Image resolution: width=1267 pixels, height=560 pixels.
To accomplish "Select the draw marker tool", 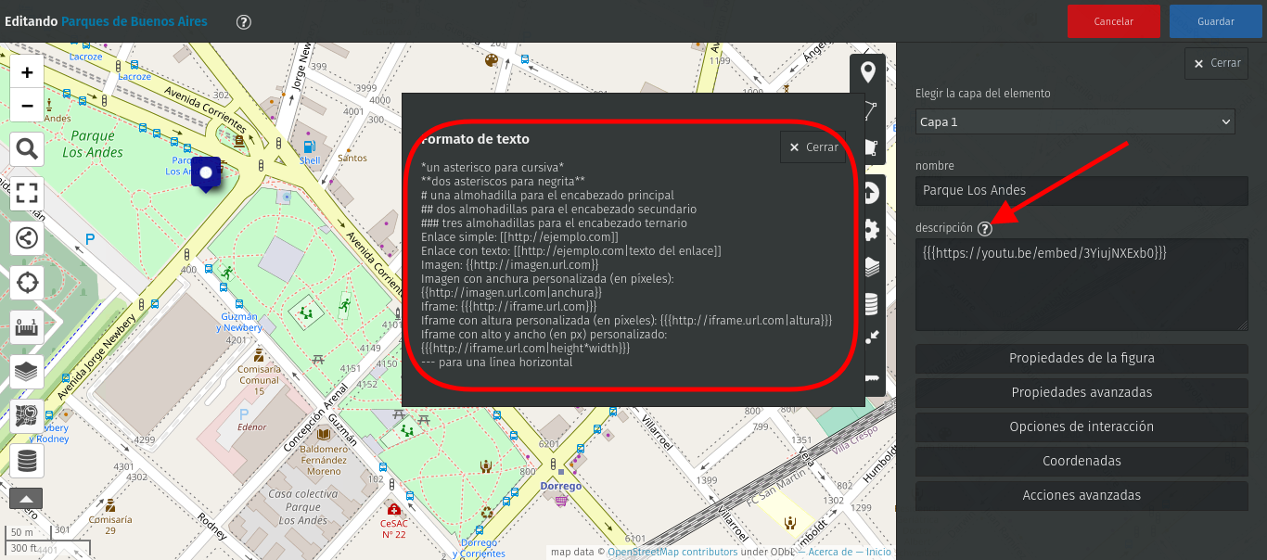I will click(x=868, y=72).
